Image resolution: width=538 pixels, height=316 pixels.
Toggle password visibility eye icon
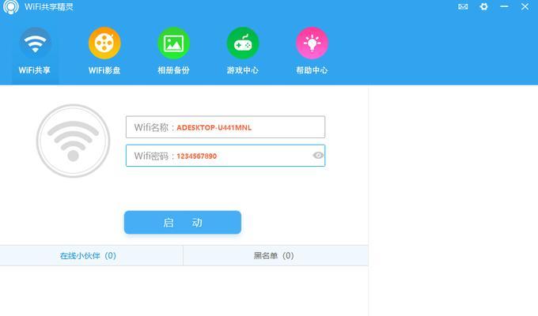318,156
